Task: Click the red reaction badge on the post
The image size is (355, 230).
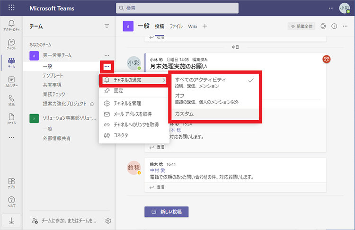Action: [326, 59]
